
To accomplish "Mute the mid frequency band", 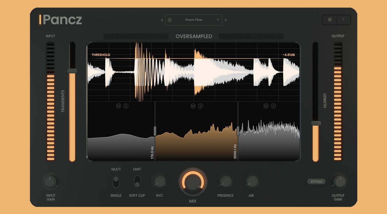I will [193, 106].
